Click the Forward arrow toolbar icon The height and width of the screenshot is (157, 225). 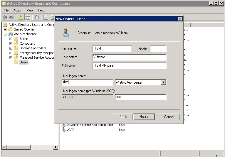(12, 18)
